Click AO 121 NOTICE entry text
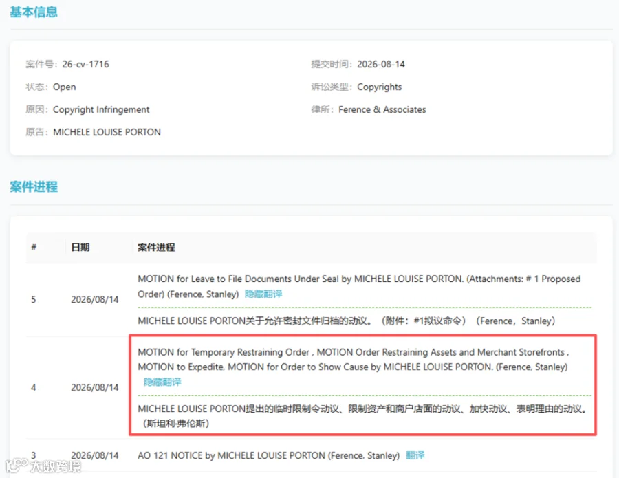Viewport: 619px width, 478px height. pos(268,455)
